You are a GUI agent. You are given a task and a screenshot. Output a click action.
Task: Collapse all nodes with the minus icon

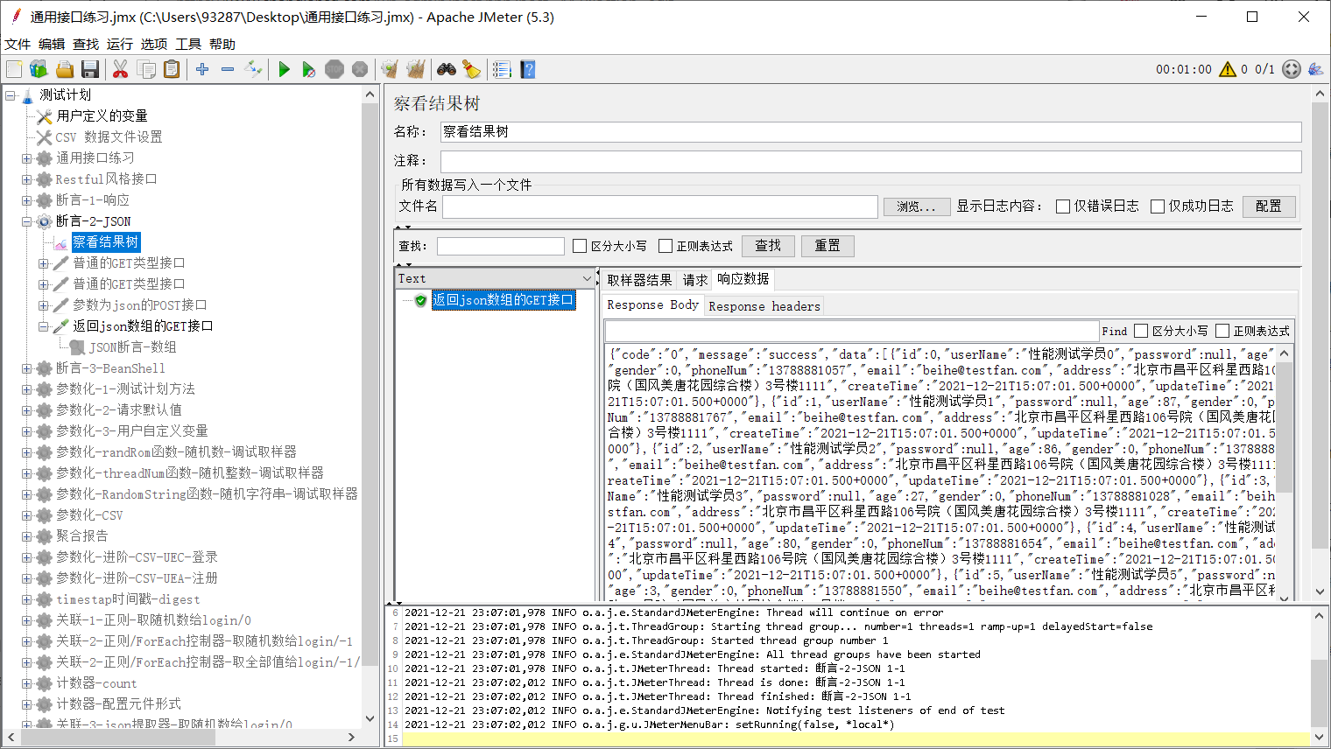tap(228, 69)
